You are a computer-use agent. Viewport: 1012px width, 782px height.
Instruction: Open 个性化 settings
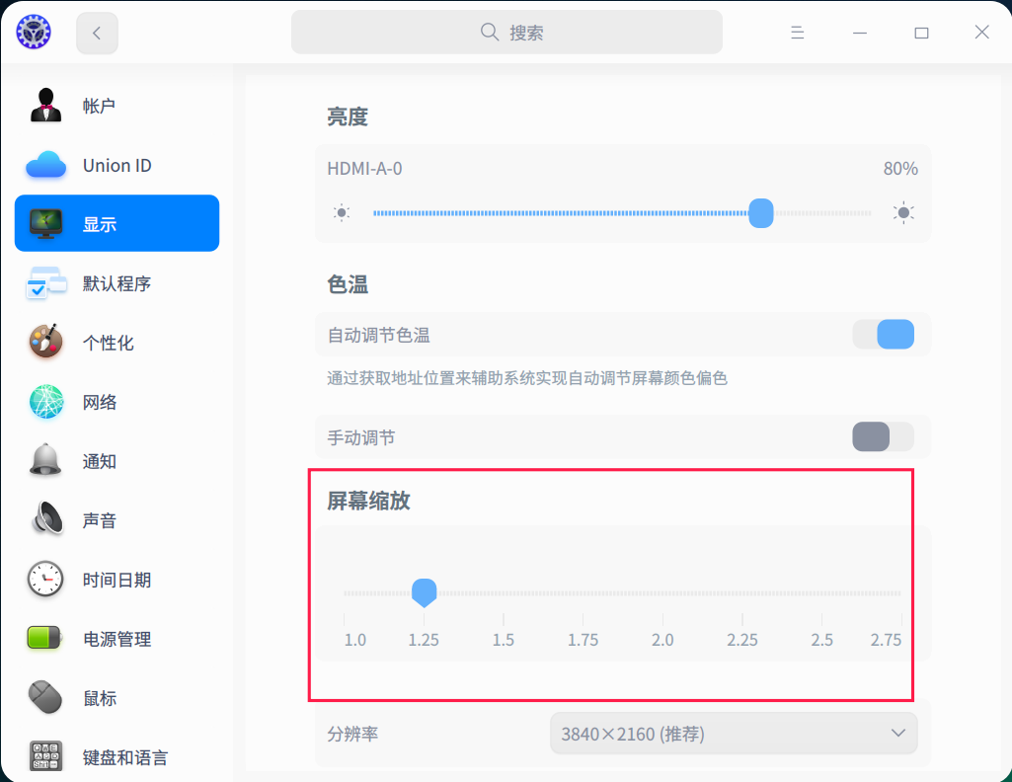tap(117, 343)
